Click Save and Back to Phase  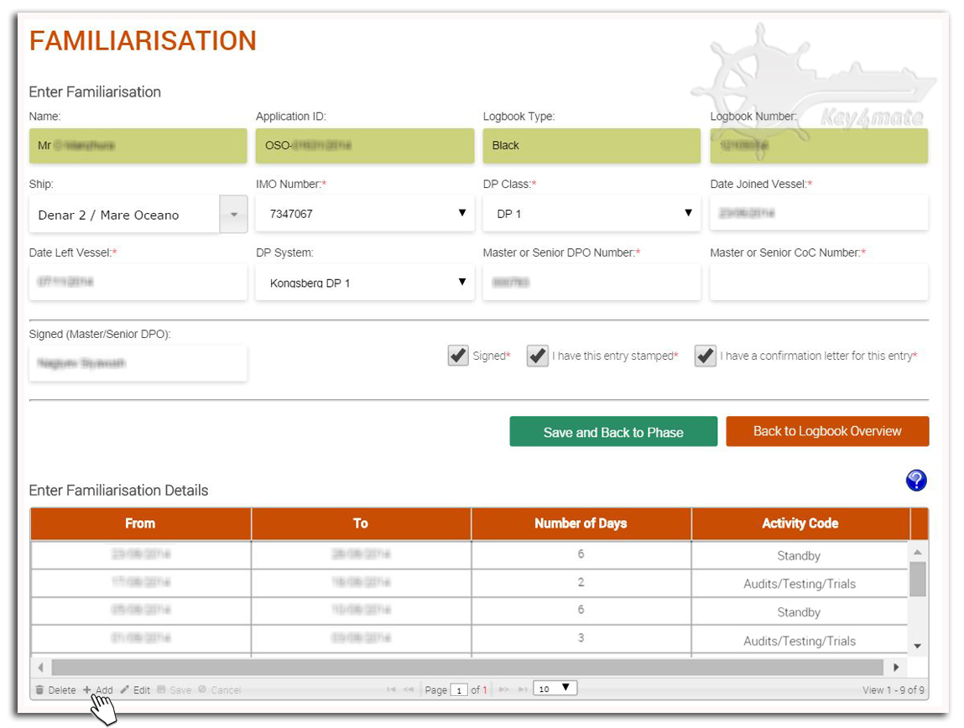click(613, 432)
